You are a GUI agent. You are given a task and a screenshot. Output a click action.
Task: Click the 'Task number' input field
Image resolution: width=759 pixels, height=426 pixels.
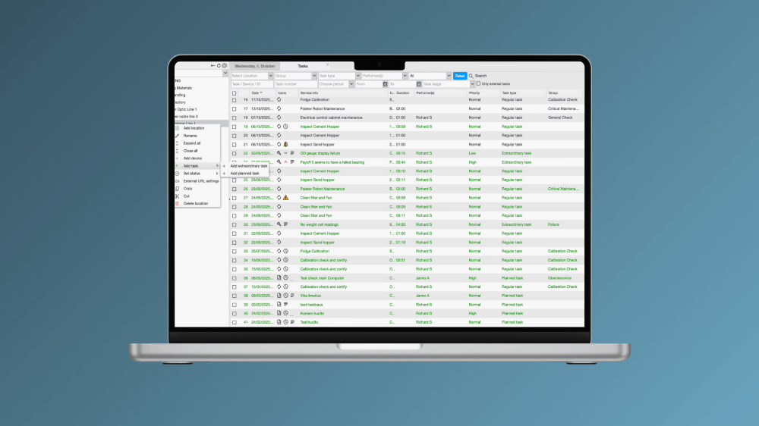(295, 84)
